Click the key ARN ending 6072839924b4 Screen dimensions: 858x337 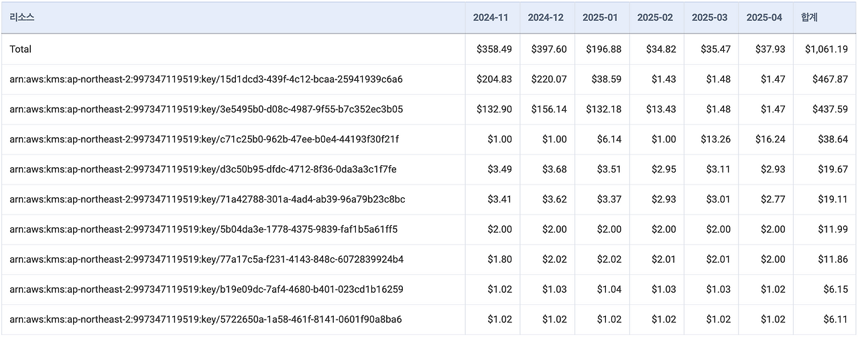(206, 259)
